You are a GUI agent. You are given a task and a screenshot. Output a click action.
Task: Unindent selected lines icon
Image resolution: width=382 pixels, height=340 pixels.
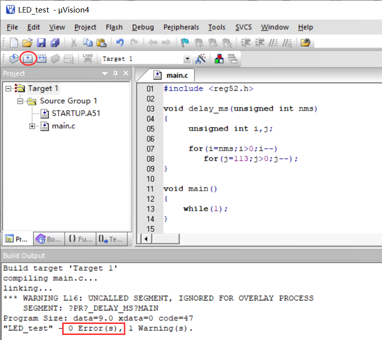(260, 43)
